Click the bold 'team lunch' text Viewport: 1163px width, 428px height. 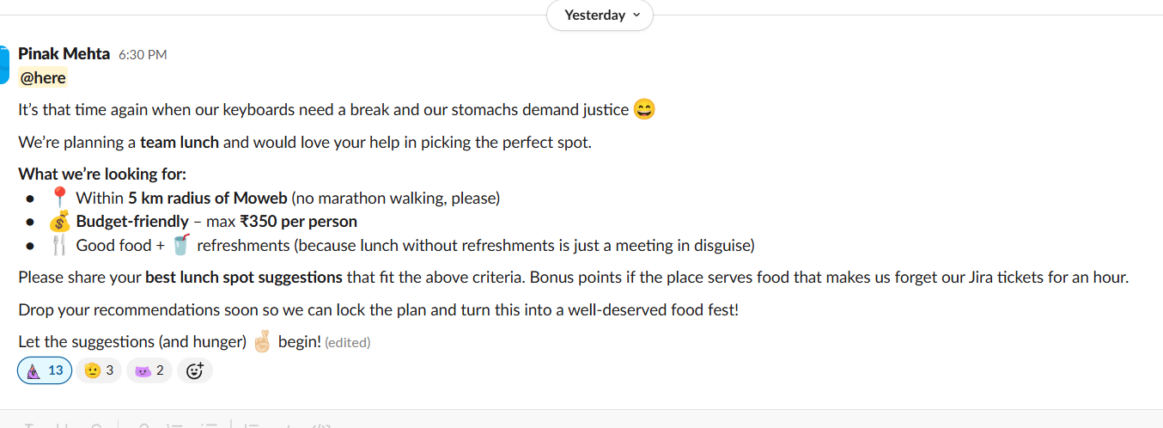pyautogui.click(x=180, y=143)
